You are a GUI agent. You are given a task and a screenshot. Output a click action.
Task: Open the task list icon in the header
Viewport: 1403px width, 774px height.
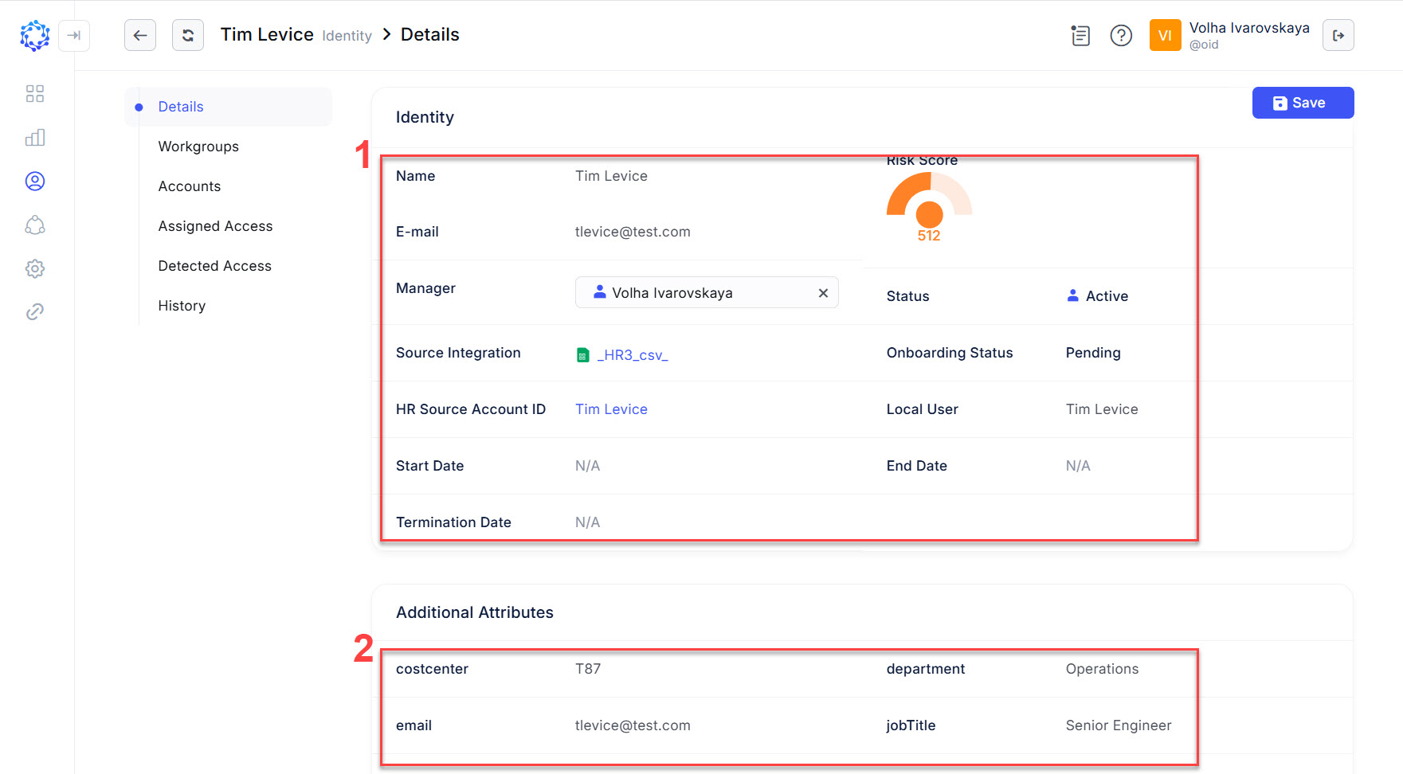(x=1080, y=35)
